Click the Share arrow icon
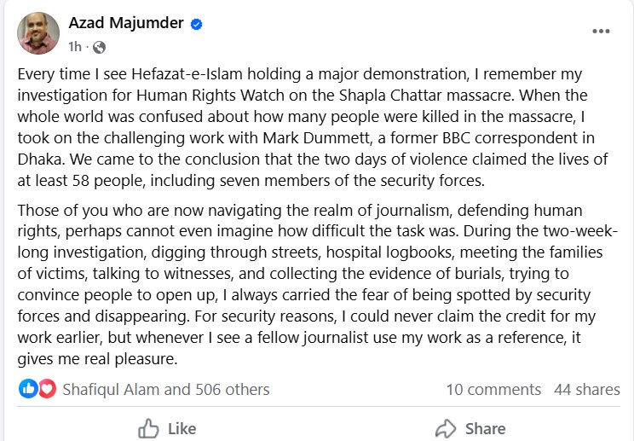 446,428
